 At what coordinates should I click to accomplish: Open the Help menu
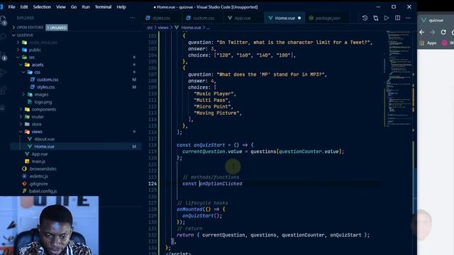coord(121,7)
